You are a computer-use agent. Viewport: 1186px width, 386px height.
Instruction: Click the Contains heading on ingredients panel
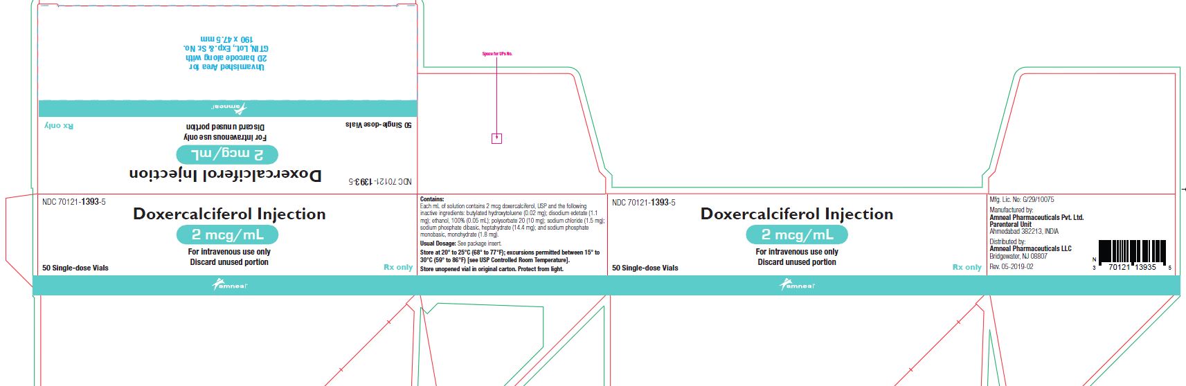click(x=432, y=199)
